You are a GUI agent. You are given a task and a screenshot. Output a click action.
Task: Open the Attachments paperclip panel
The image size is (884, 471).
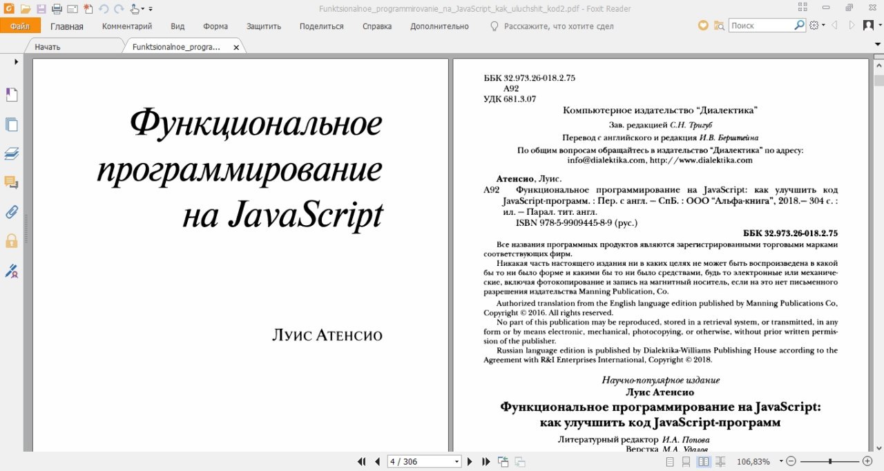[x=12, y=211]
